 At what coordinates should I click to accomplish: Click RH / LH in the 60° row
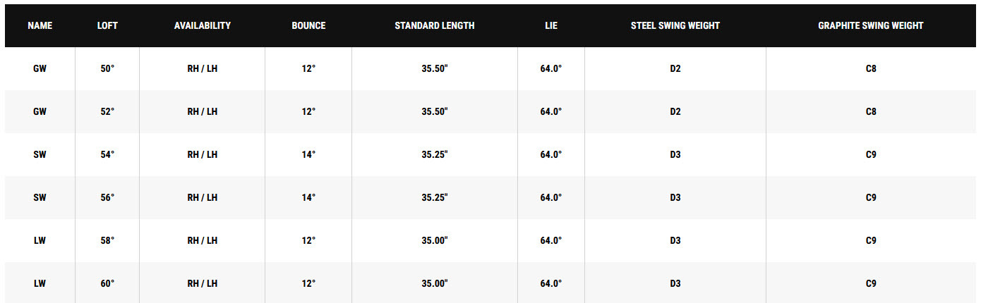[x=203, y=284]
